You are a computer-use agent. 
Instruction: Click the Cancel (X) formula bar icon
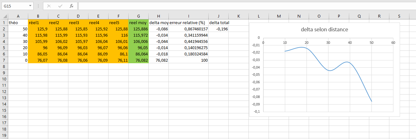[x=49, y=6]
